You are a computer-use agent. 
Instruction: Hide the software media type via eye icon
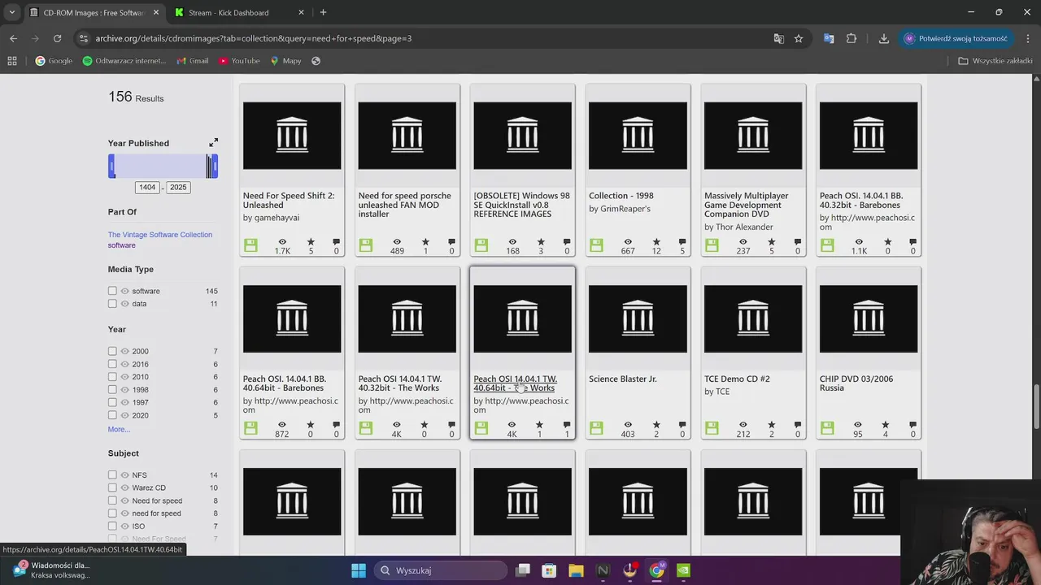[125, 291]
